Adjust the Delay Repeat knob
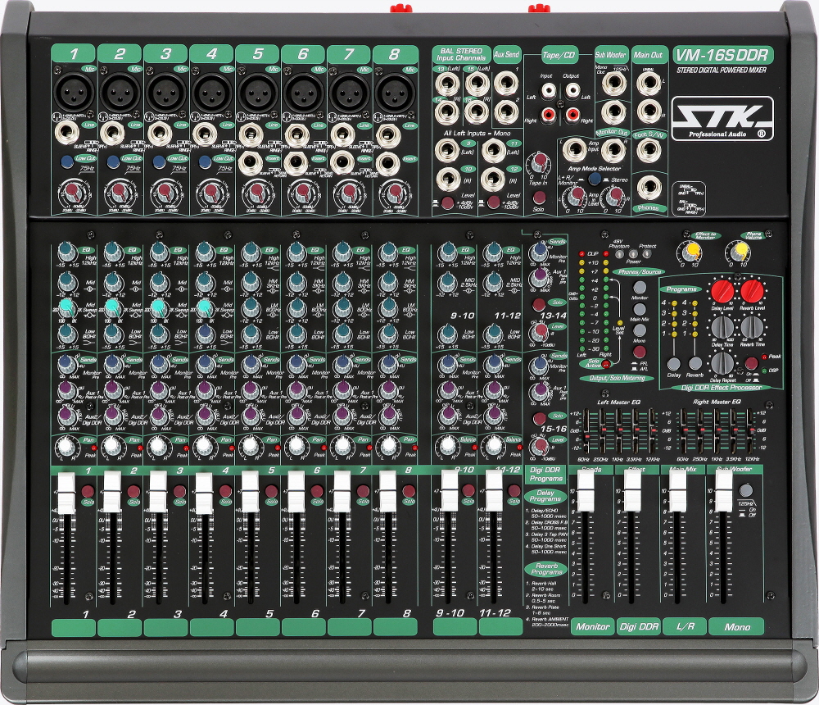Image resolution: width=819 pixels, height=705 pixels. pyautogui.click(x=722, y=365)
